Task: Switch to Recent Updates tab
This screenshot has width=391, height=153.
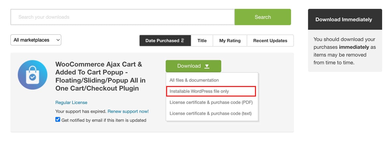Action: coord(270,41)
